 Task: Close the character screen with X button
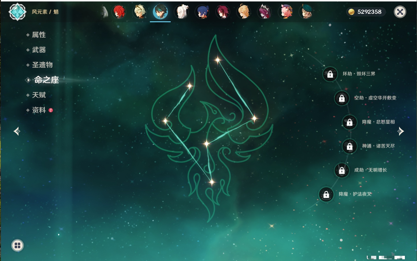400,12
